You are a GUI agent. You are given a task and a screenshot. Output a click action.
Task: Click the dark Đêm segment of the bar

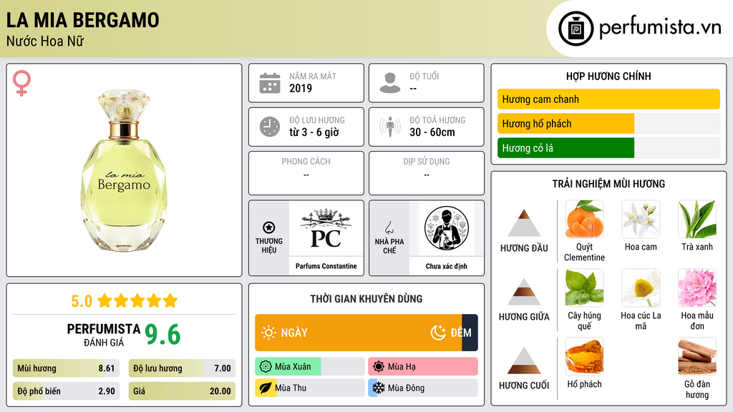pos(470,333)
